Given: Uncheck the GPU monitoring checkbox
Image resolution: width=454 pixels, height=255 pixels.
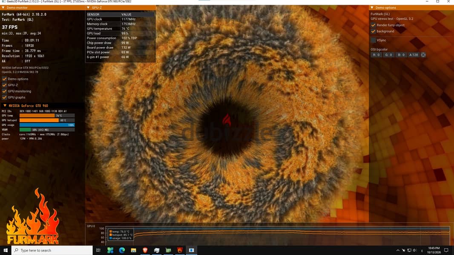Looking at the screenshot, I should coord(4,91).
